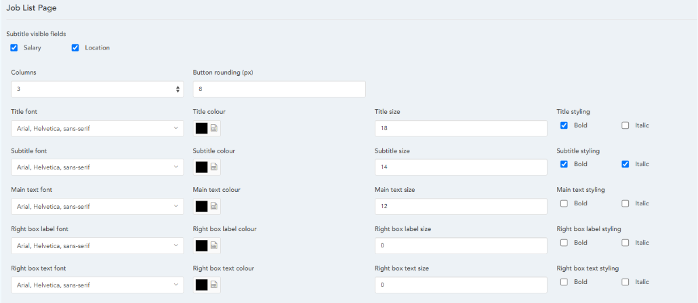Turn off Italic for Subtitle styling
Screen dimensions: 698x303
click(x=625, y=164)
